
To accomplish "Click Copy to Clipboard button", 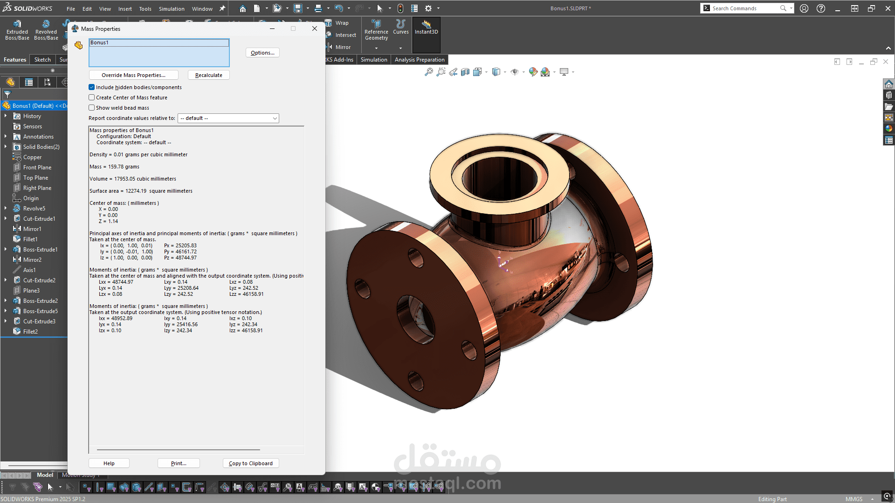I will coord(251,463).
